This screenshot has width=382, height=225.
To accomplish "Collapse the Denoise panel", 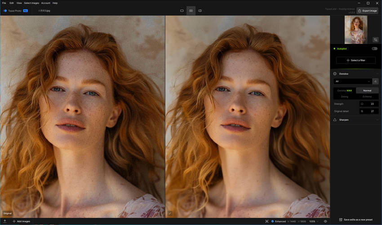I will [x=377, y=74].
